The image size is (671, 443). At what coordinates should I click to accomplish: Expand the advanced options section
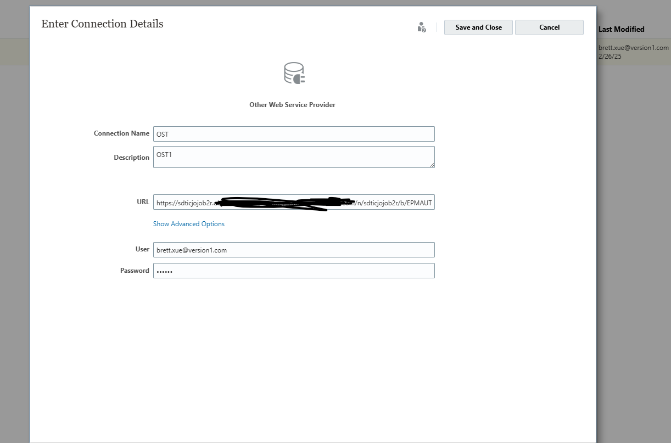(188, 223)
